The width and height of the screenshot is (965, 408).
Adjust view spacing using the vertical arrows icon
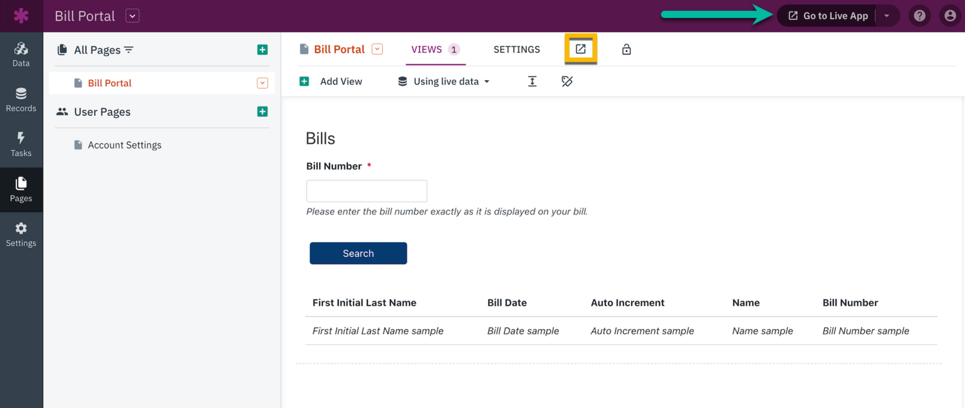coord(532,81)
